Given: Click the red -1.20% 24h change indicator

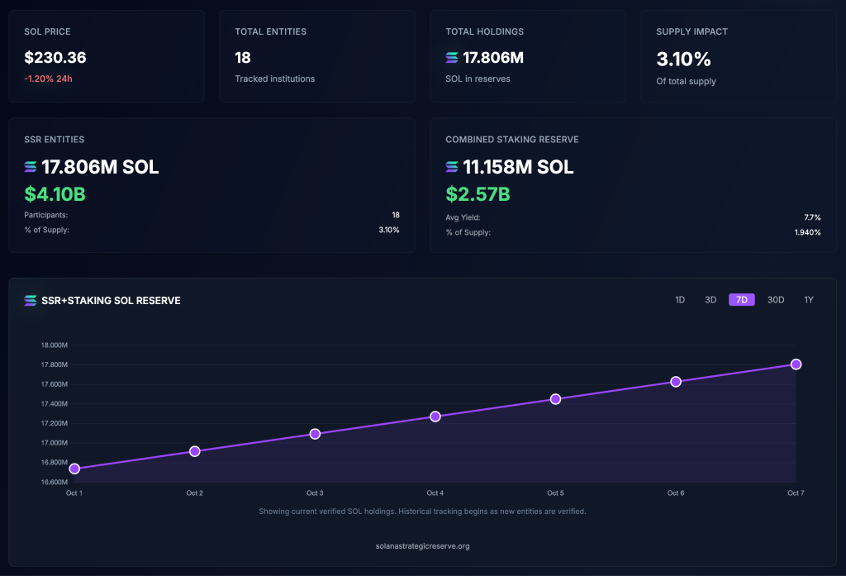Looking at the screenshot, I should [x=48, y=78].
